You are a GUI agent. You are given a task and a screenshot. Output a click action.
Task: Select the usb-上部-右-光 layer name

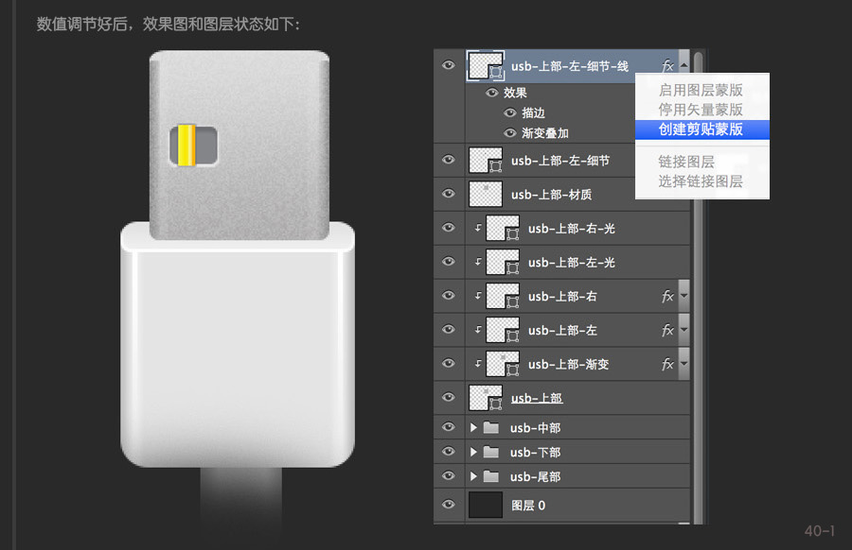click(x=572, y=229)
